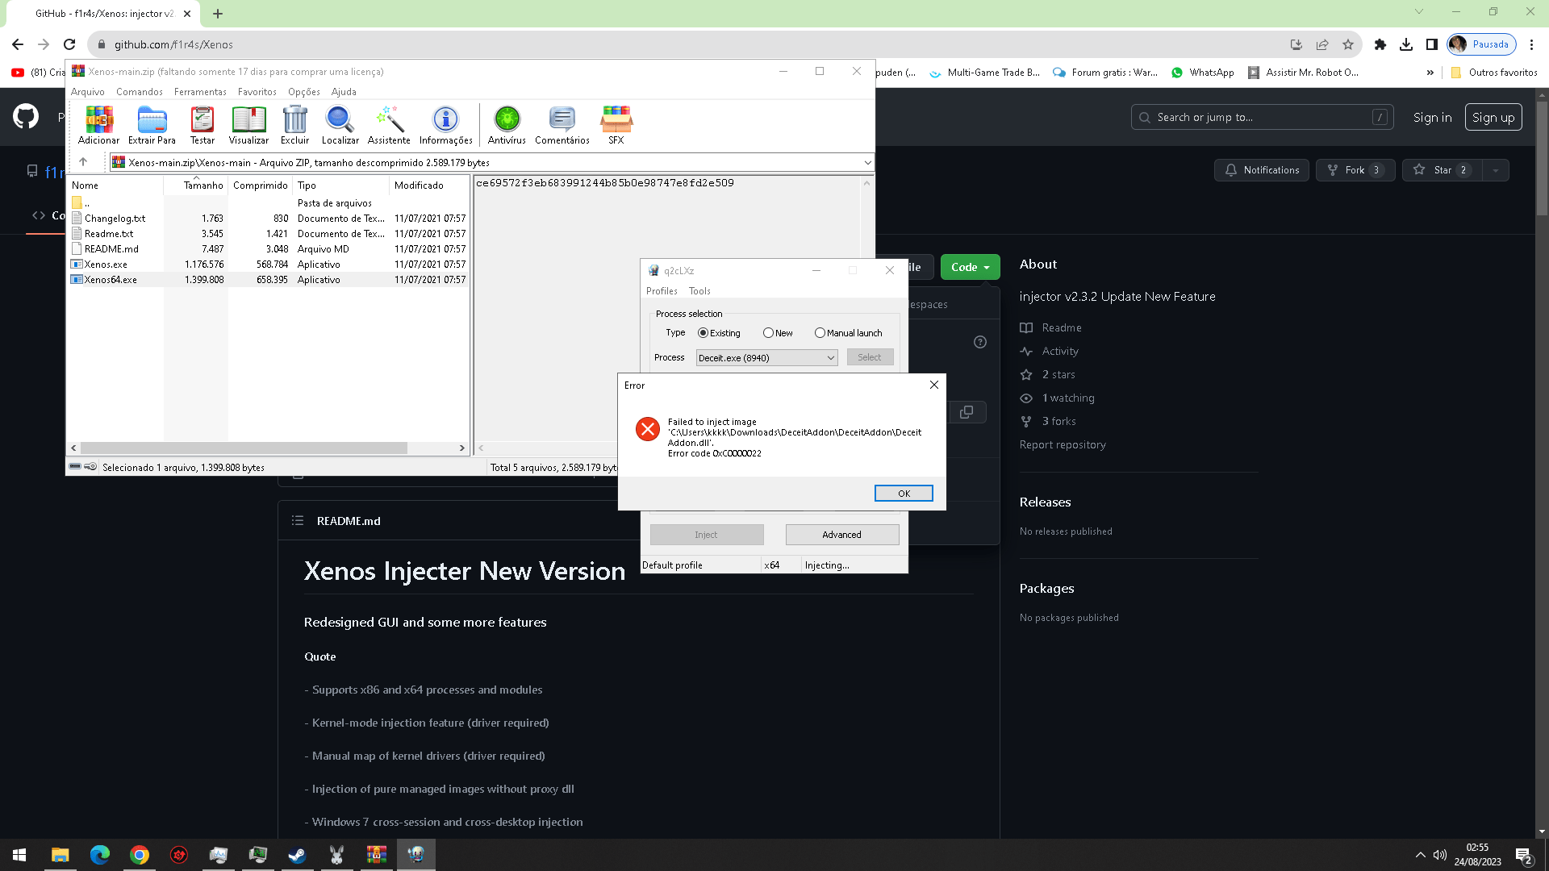Open the Profiles menu in Xenos
1549x871 pixels.
tap(662, 291)
